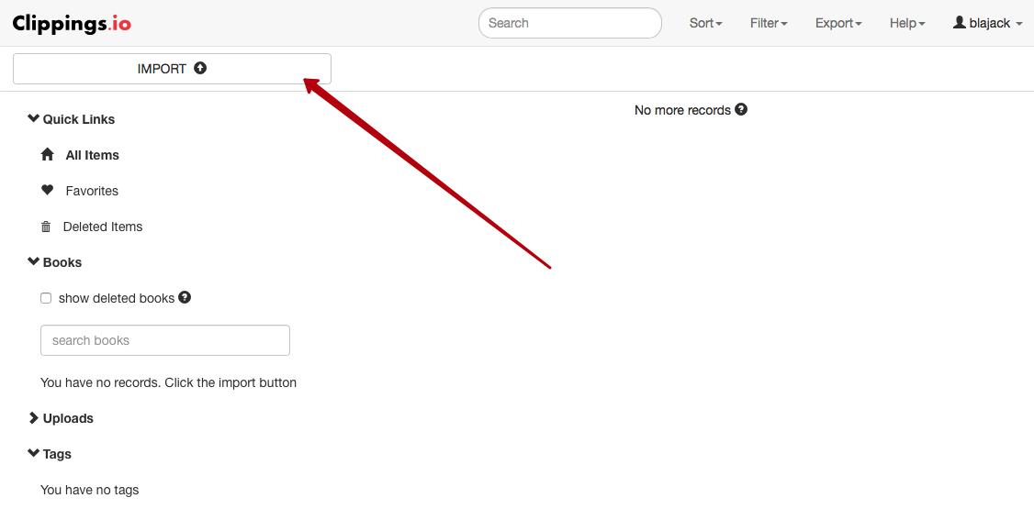
Task: Click the heart icon beside Favorites
Action: coord(48,191)
